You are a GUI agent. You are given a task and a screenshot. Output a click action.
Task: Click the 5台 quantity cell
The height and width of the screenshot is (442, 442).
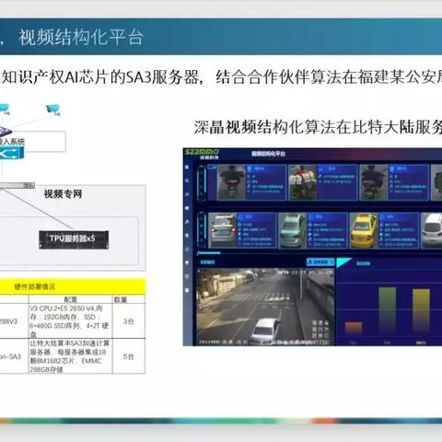(x=129, y=356)
